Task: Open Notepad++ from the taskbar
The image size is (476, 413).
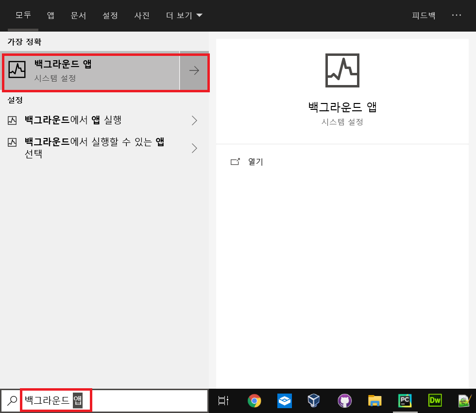Action: coord(465,401)
